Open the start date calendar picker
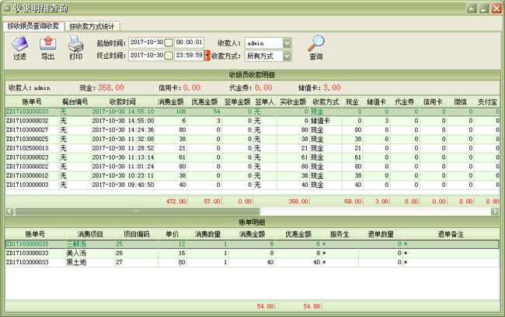The width and height of the screenshot is (505, 317). [x=169, y=42]
